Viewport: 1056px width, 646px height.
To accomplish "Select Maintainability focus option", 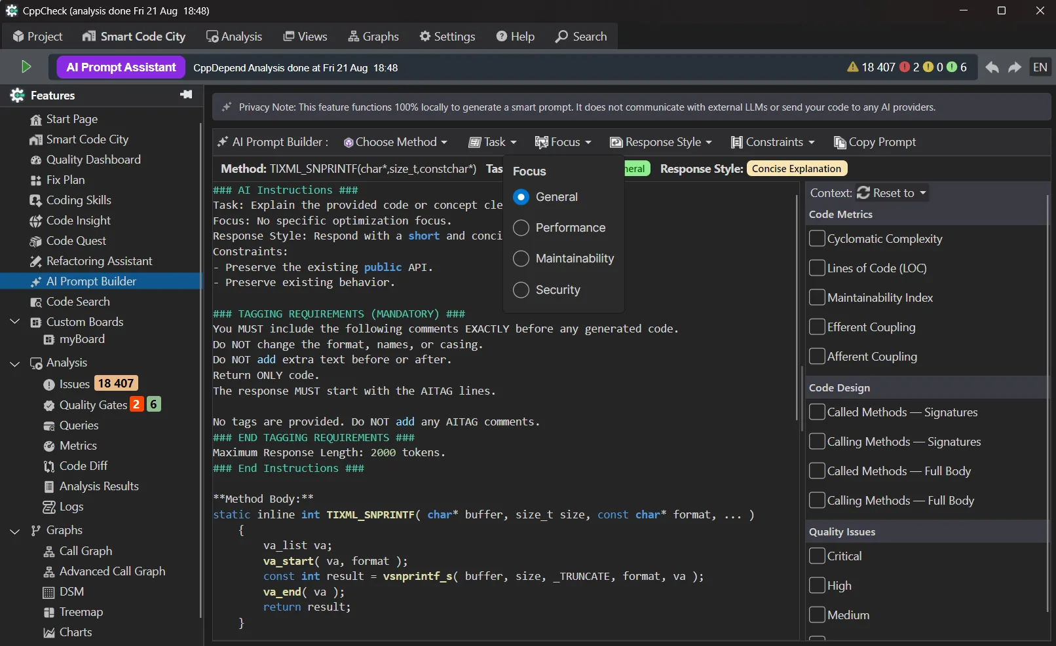I will click(563, 259).
